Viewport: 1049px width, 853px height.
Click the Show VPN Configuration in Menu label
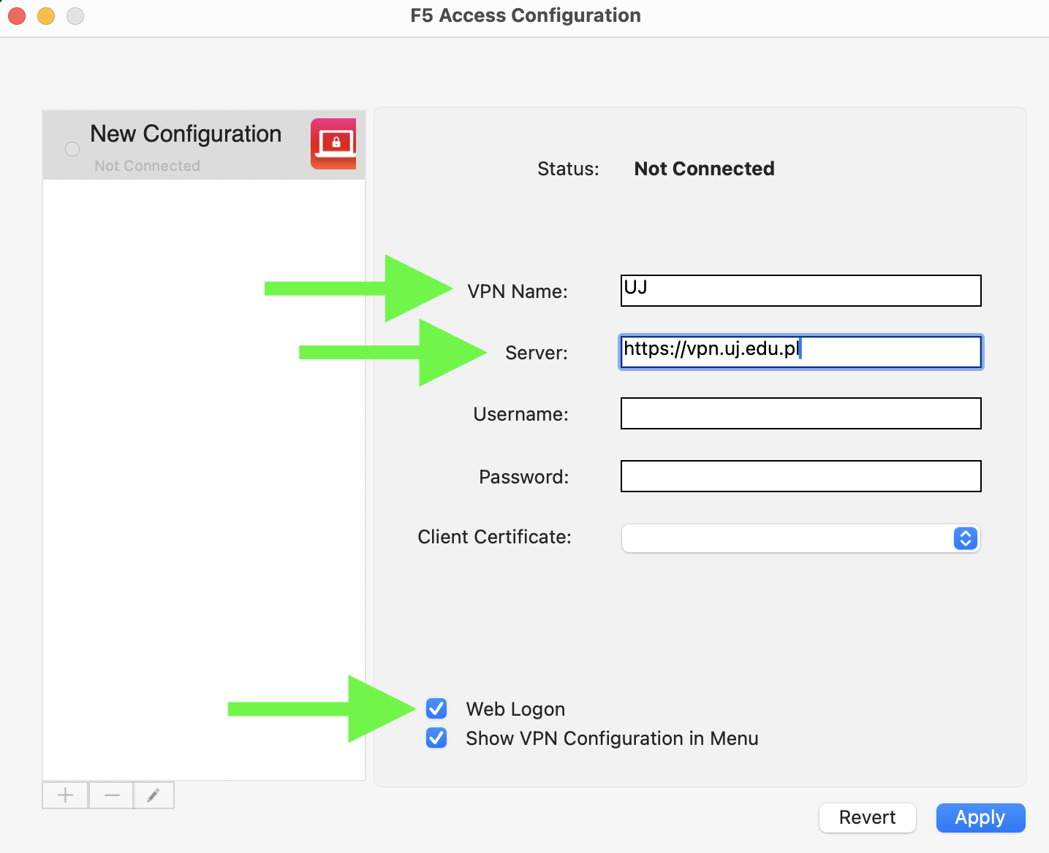pos(612,738)
